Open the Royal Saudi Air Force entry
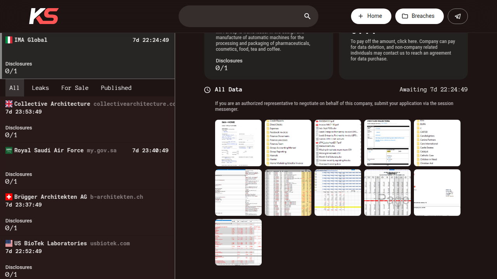Image resolution: width=497 pixels, height=279 pixels. click(49, 150)
